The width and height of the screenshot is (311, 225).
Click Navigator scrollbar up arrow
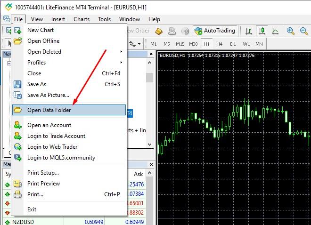(x=150, y=63)
